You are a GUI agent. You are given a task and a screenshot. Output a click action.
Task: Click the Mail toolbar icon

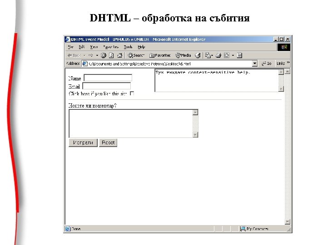[x=208, y=55]
